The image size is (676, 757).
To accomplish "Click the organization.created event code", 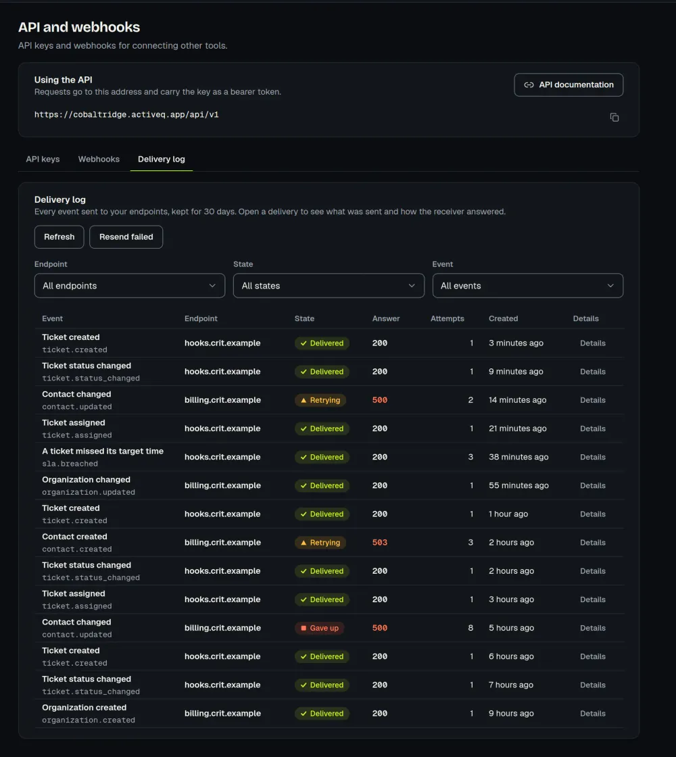I will (x=89, y=721).
